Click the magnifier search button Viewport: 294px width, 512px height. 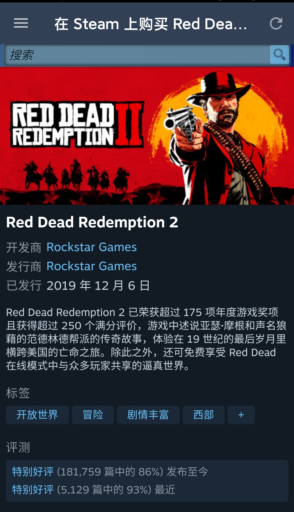[x=280, y=55]
